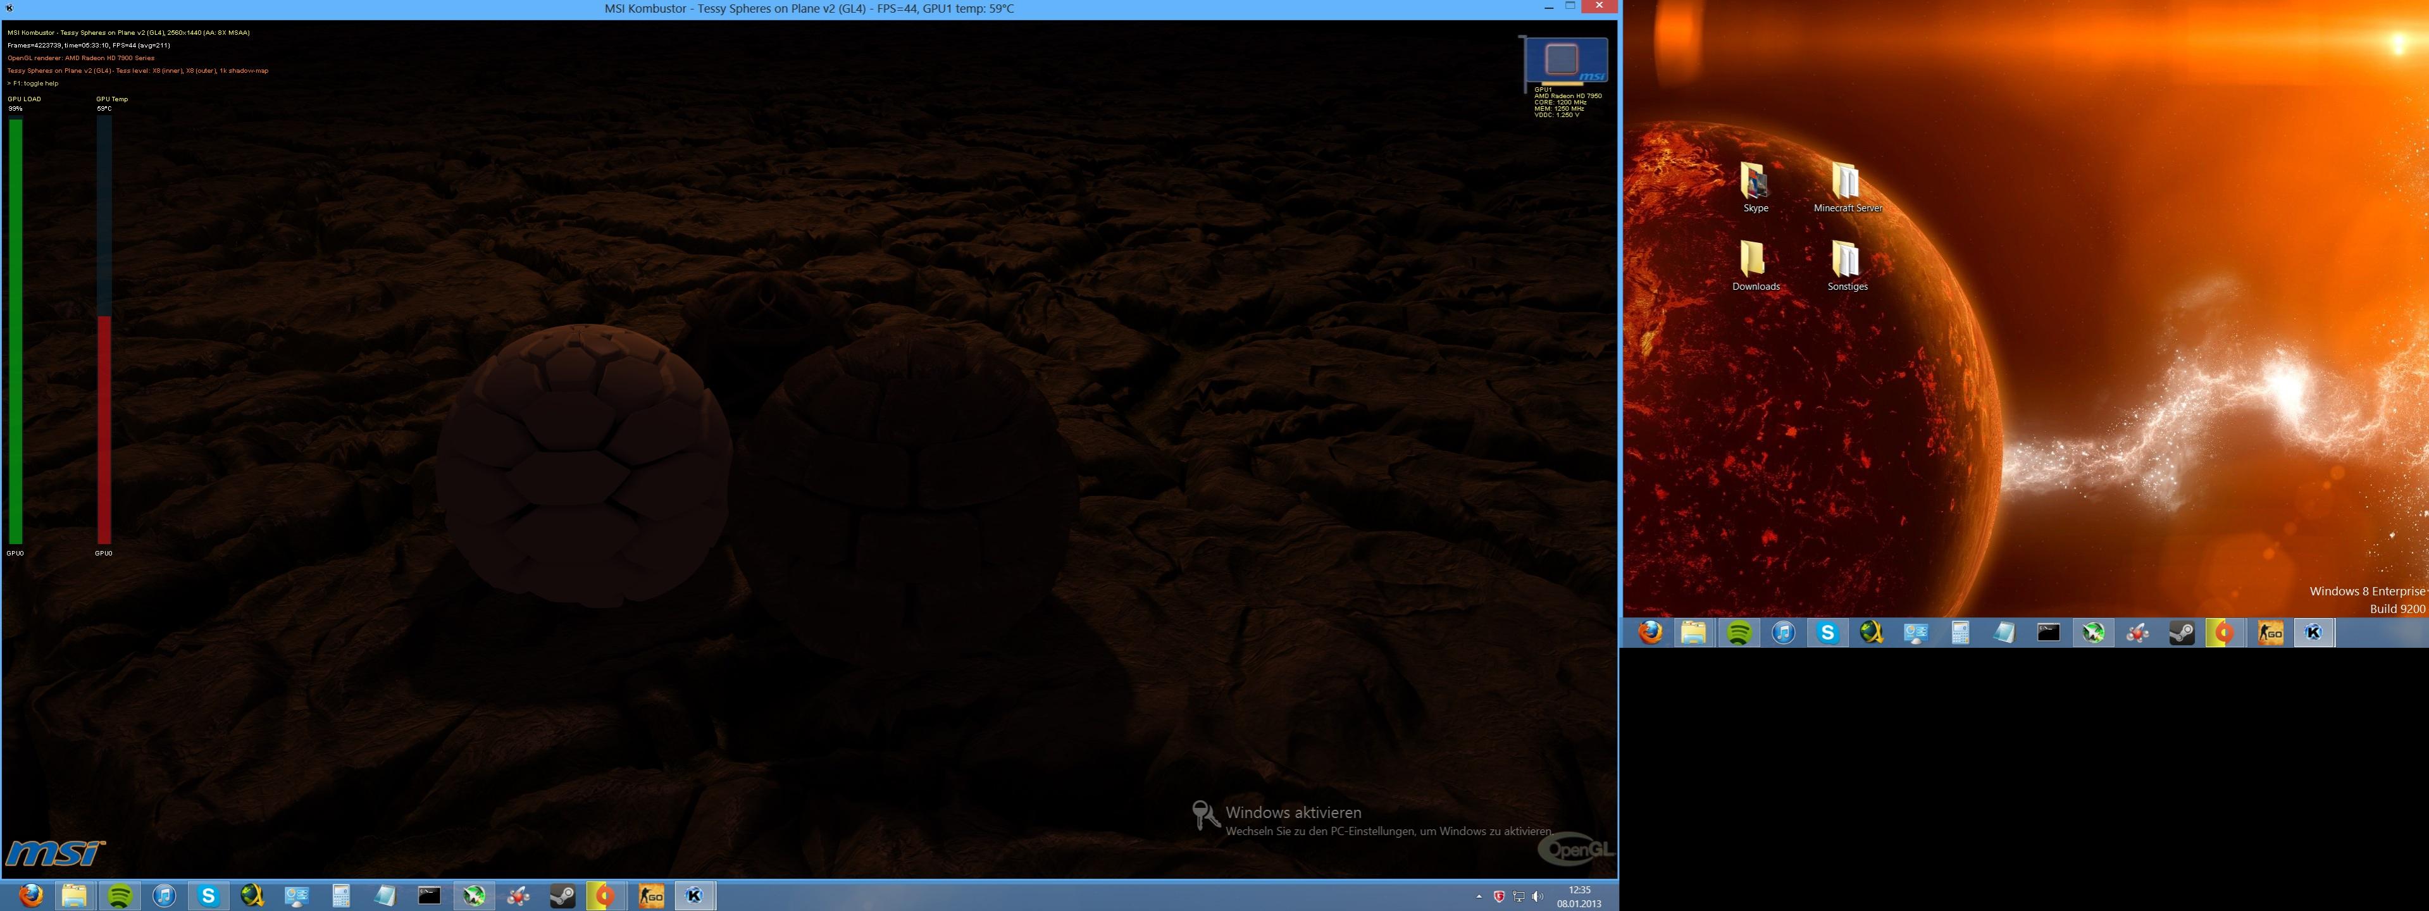Viewport: 2429px width, 911px height.
Task: Expand the hidden tray icons arrow
Action: [1479, 897]
